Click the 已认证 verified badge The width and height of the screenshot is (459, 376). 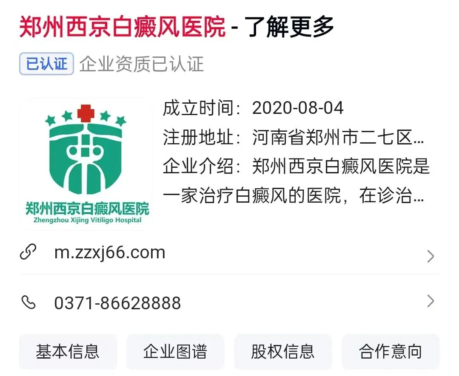coord(46,64)
